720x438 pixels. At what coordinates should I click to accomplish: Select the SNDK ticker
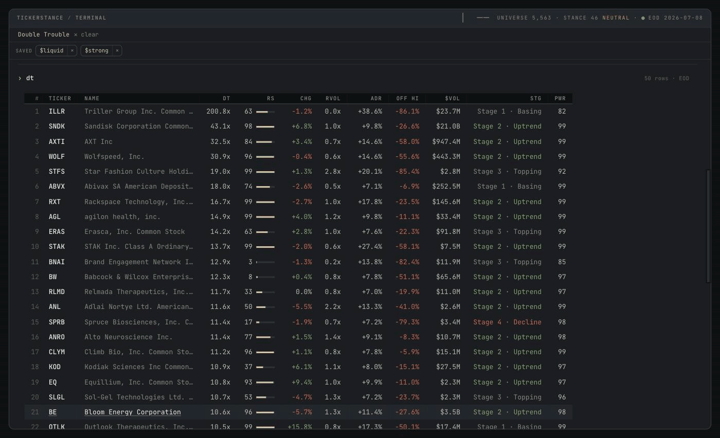57,126
